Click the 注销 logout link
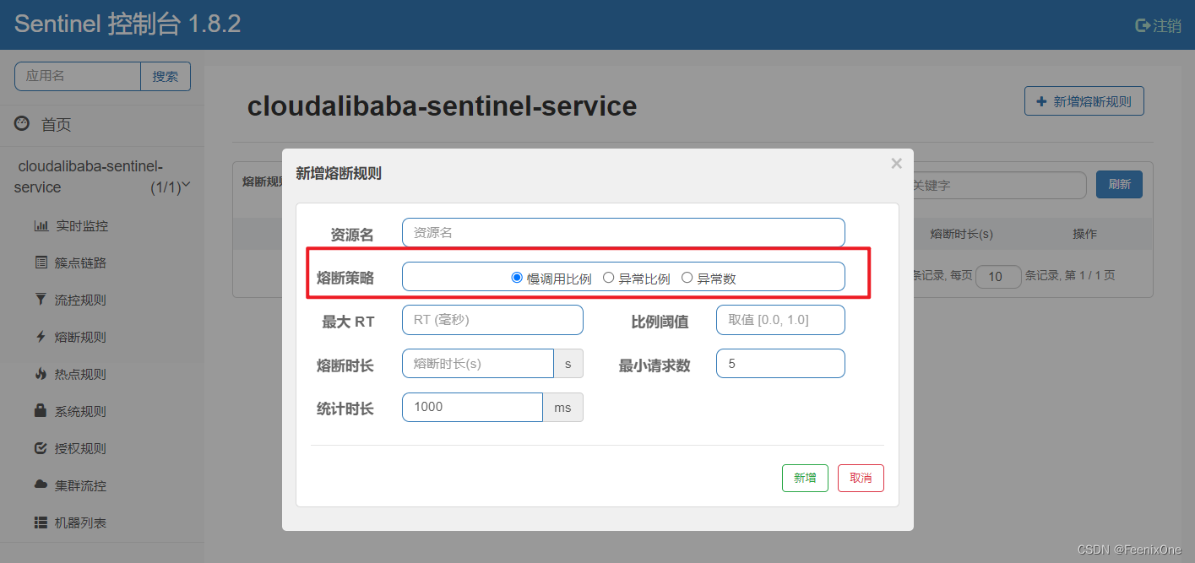 [1158, 25]
